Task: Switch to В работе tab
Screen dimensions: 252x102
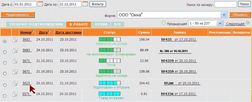Action: (x=79, y=24)
